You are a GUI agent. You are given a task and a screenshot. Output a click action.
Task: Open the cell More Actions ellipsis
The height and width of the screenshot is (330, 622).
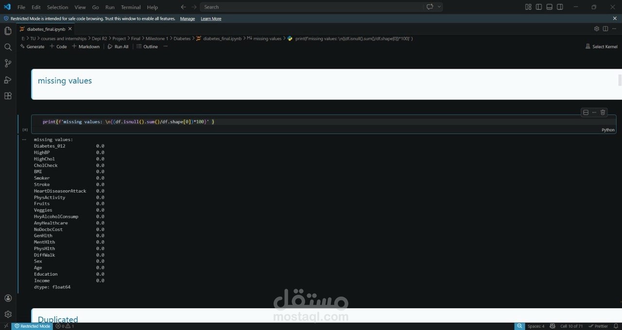click(594, 112)
